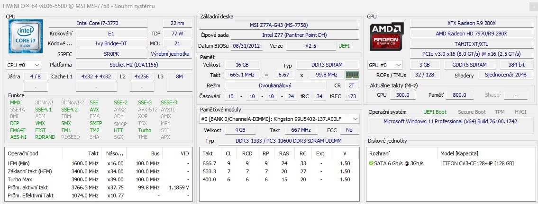The image size is (538, 204).
Task: Click the 384-bit bus width value
Action: (x=516, y=65)
